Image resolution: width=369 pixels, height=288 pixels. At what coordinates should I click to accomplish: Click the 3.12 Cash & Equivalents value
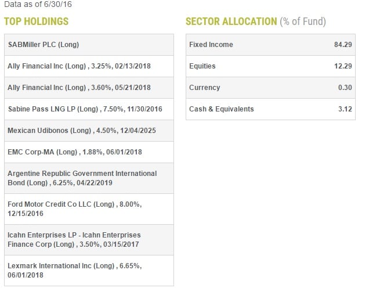click(x=345, y=109)
